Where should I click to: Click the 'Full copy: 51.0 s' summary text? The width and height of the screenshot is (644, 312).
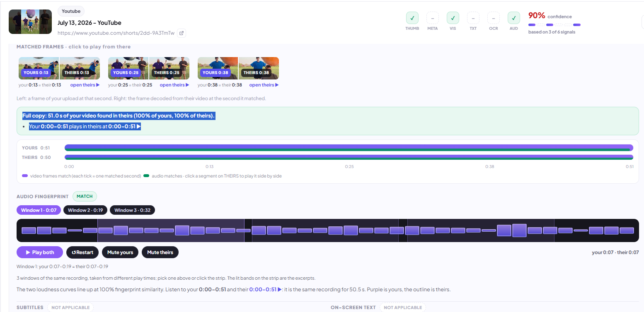point(119,116)
